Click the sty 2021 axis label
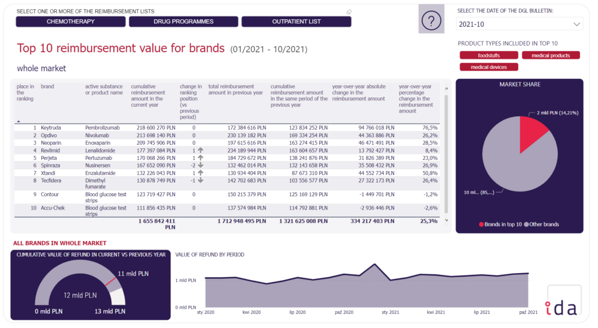Image resolution: width=598 pixels, height=328 pixels. pyautogui.click(x=390, y=312)
